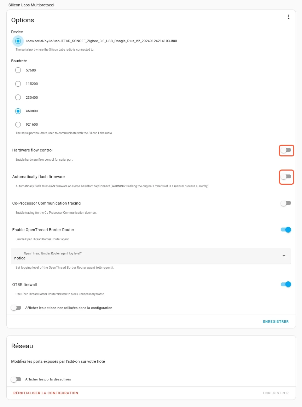The height and width of the screenshot is (407, 302).
Task: Open the agent log level dropdown
Action: coord(151,256)
